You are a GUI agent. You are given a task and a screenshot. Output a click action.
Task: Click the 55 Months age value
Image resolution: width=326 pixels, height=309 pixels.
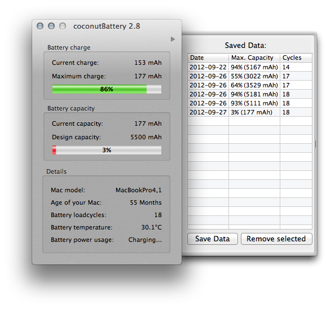point(146,202)
